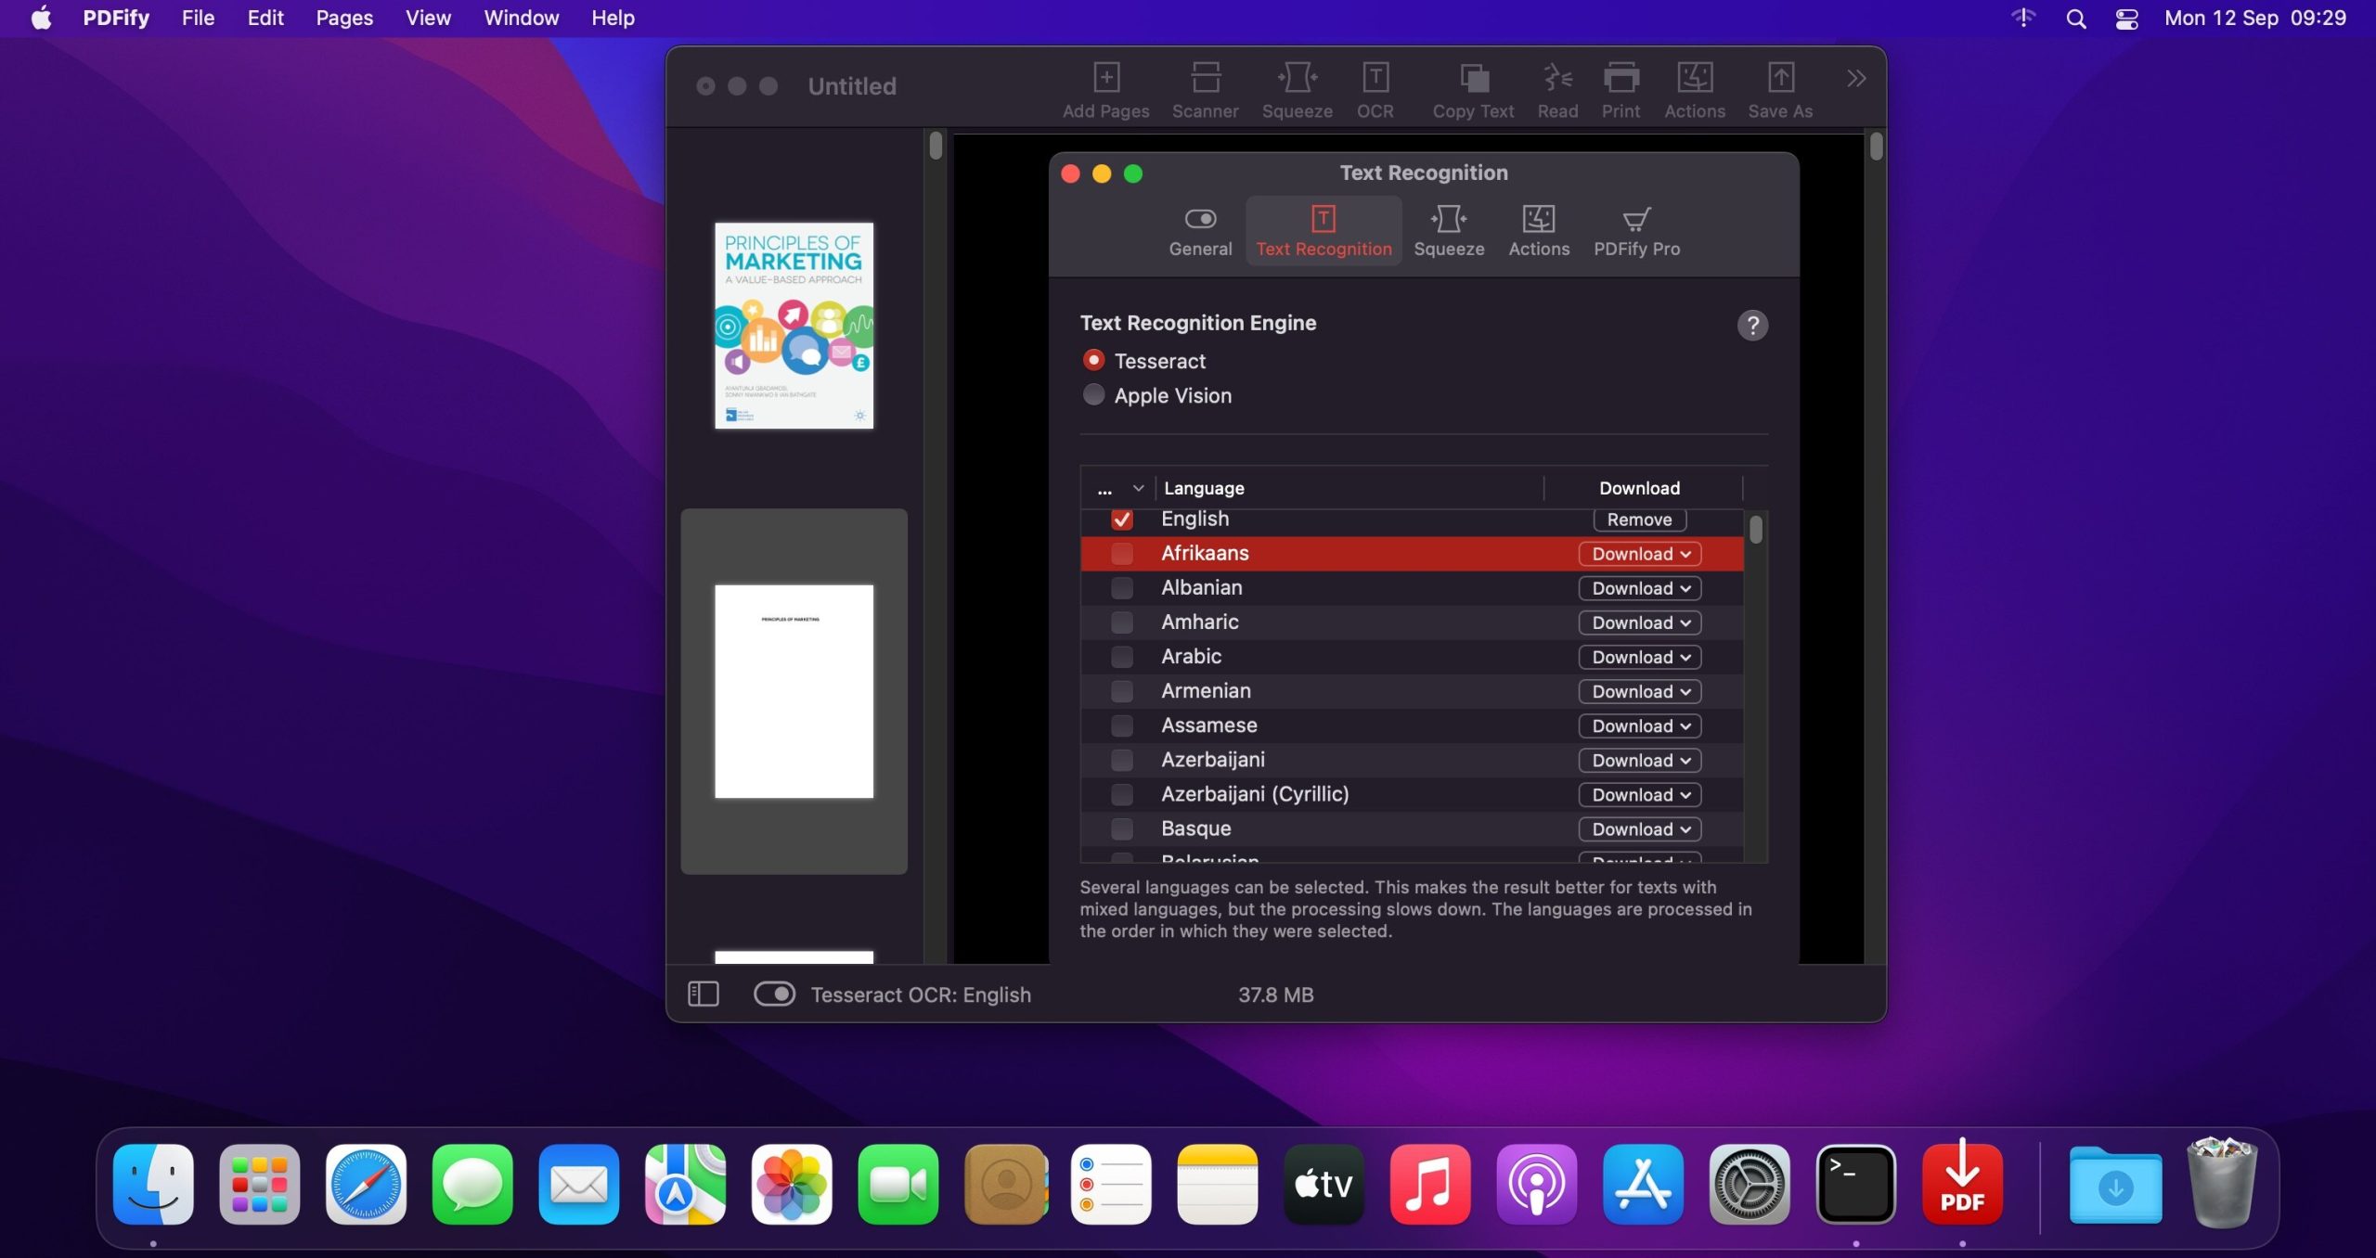This screenshot has height=1258, width=2376.
Task: Click the Copy Text icon
Action: (1473, 89)
